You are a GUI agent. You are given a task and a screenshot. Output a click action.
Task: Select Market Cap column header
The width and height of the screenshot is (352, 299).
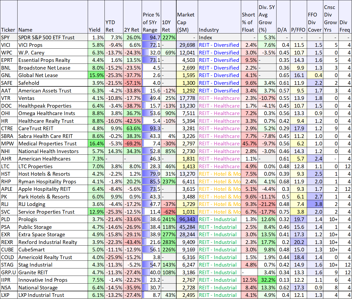point(187,17)
